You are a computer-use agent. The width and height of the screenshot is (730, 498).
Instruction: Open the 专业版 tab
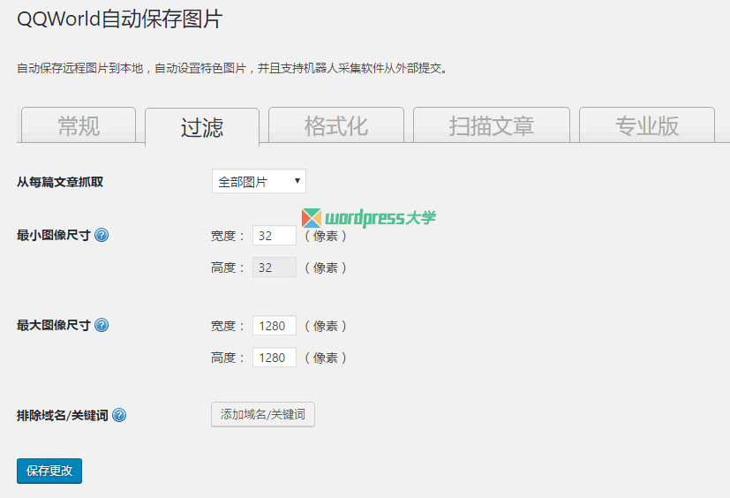647,125
